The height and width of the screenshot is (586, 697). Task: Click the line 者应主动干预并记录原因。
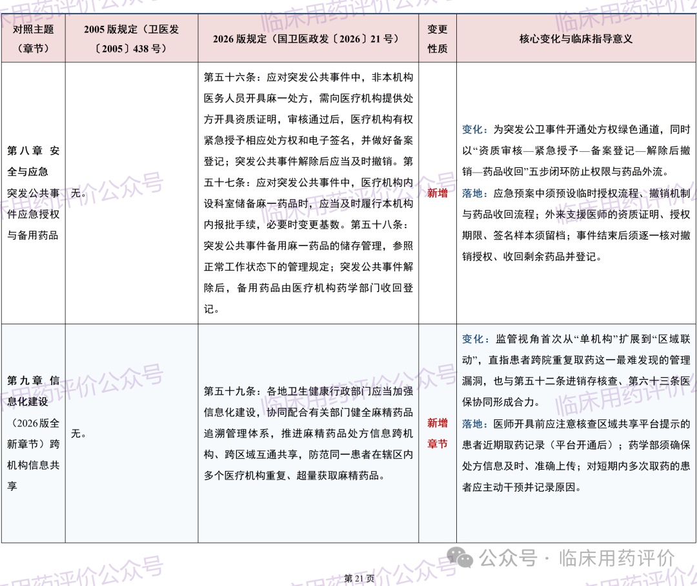pyautogui.click(x=522, y=487)
